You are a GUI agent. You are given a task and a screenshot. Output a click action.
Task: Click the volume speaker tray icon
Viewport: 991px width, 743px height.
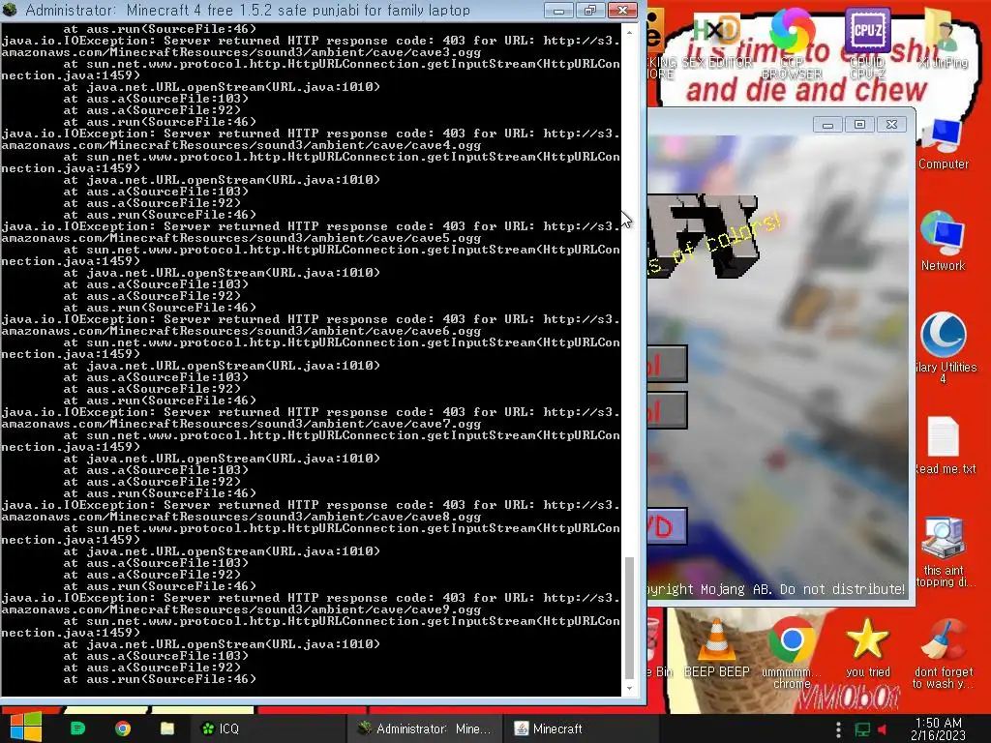[883, 729]
